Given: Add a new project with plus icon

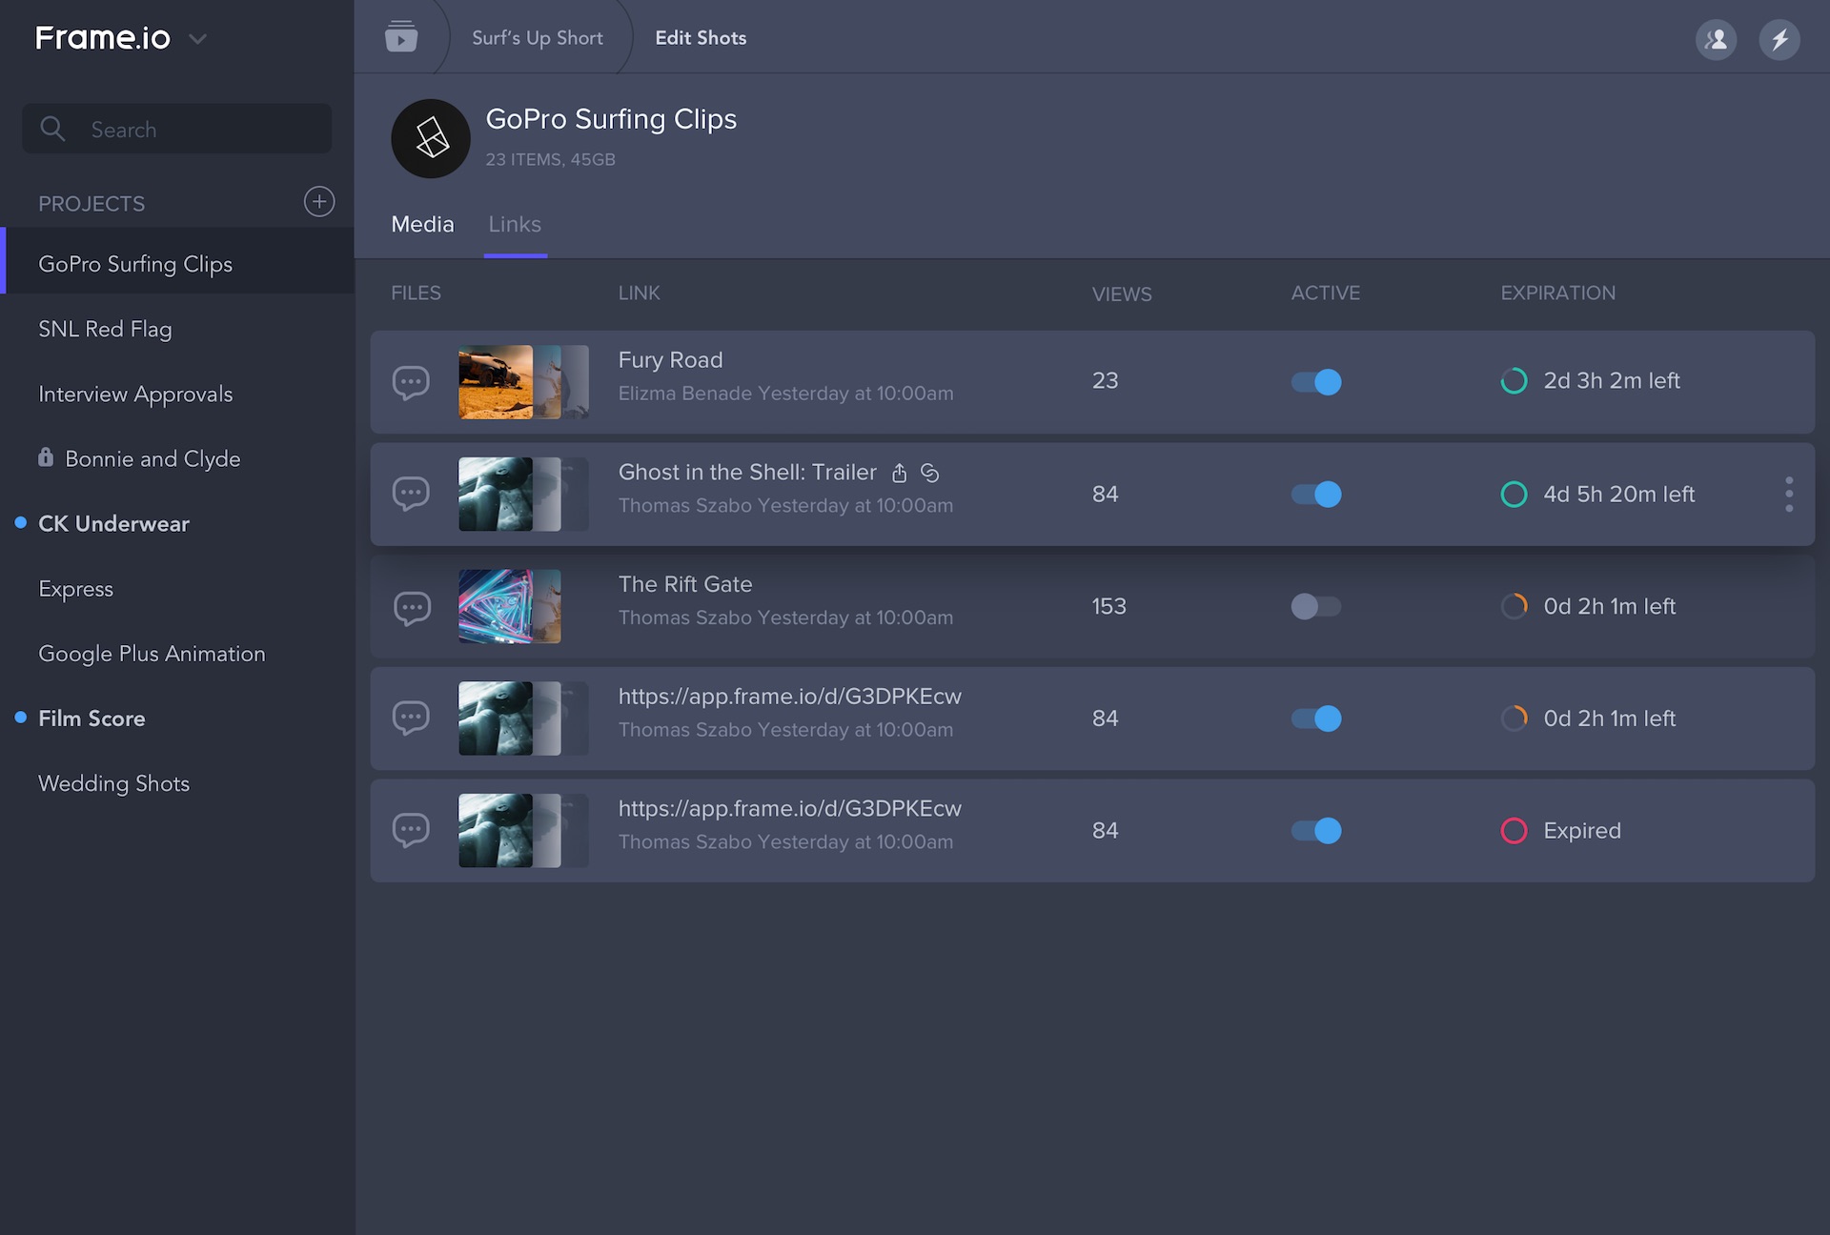Looking at the screenshot, I should point(319,201).
